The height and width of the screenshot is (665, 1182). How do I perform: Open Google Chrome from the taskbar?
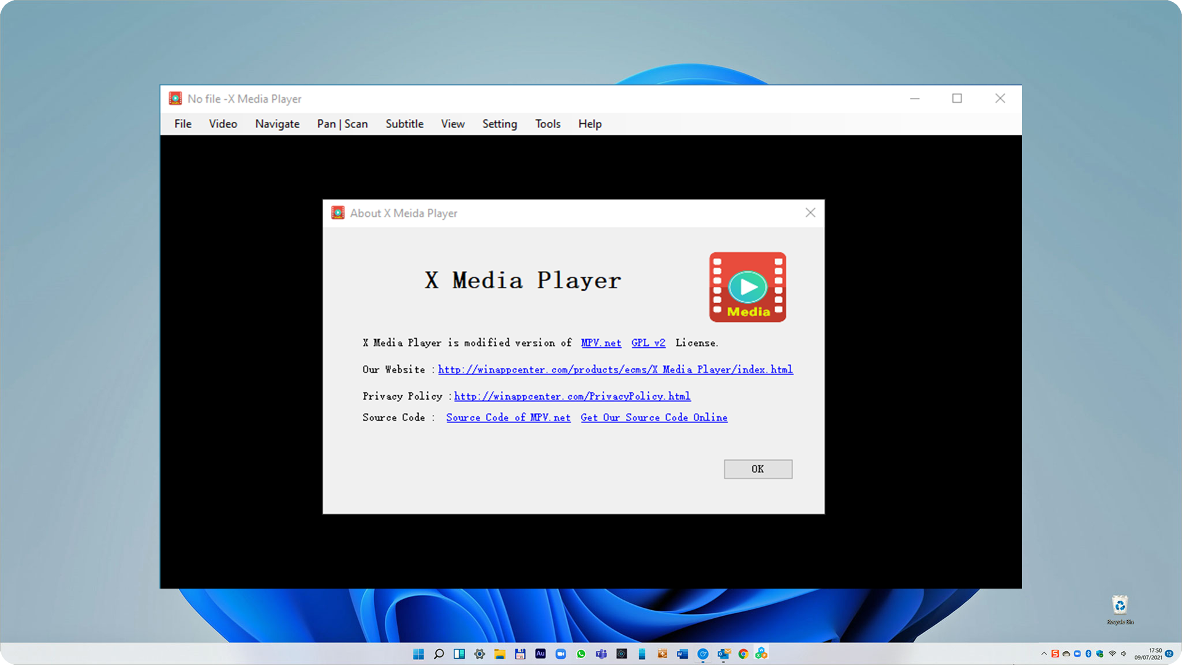[x=744, y=654]
